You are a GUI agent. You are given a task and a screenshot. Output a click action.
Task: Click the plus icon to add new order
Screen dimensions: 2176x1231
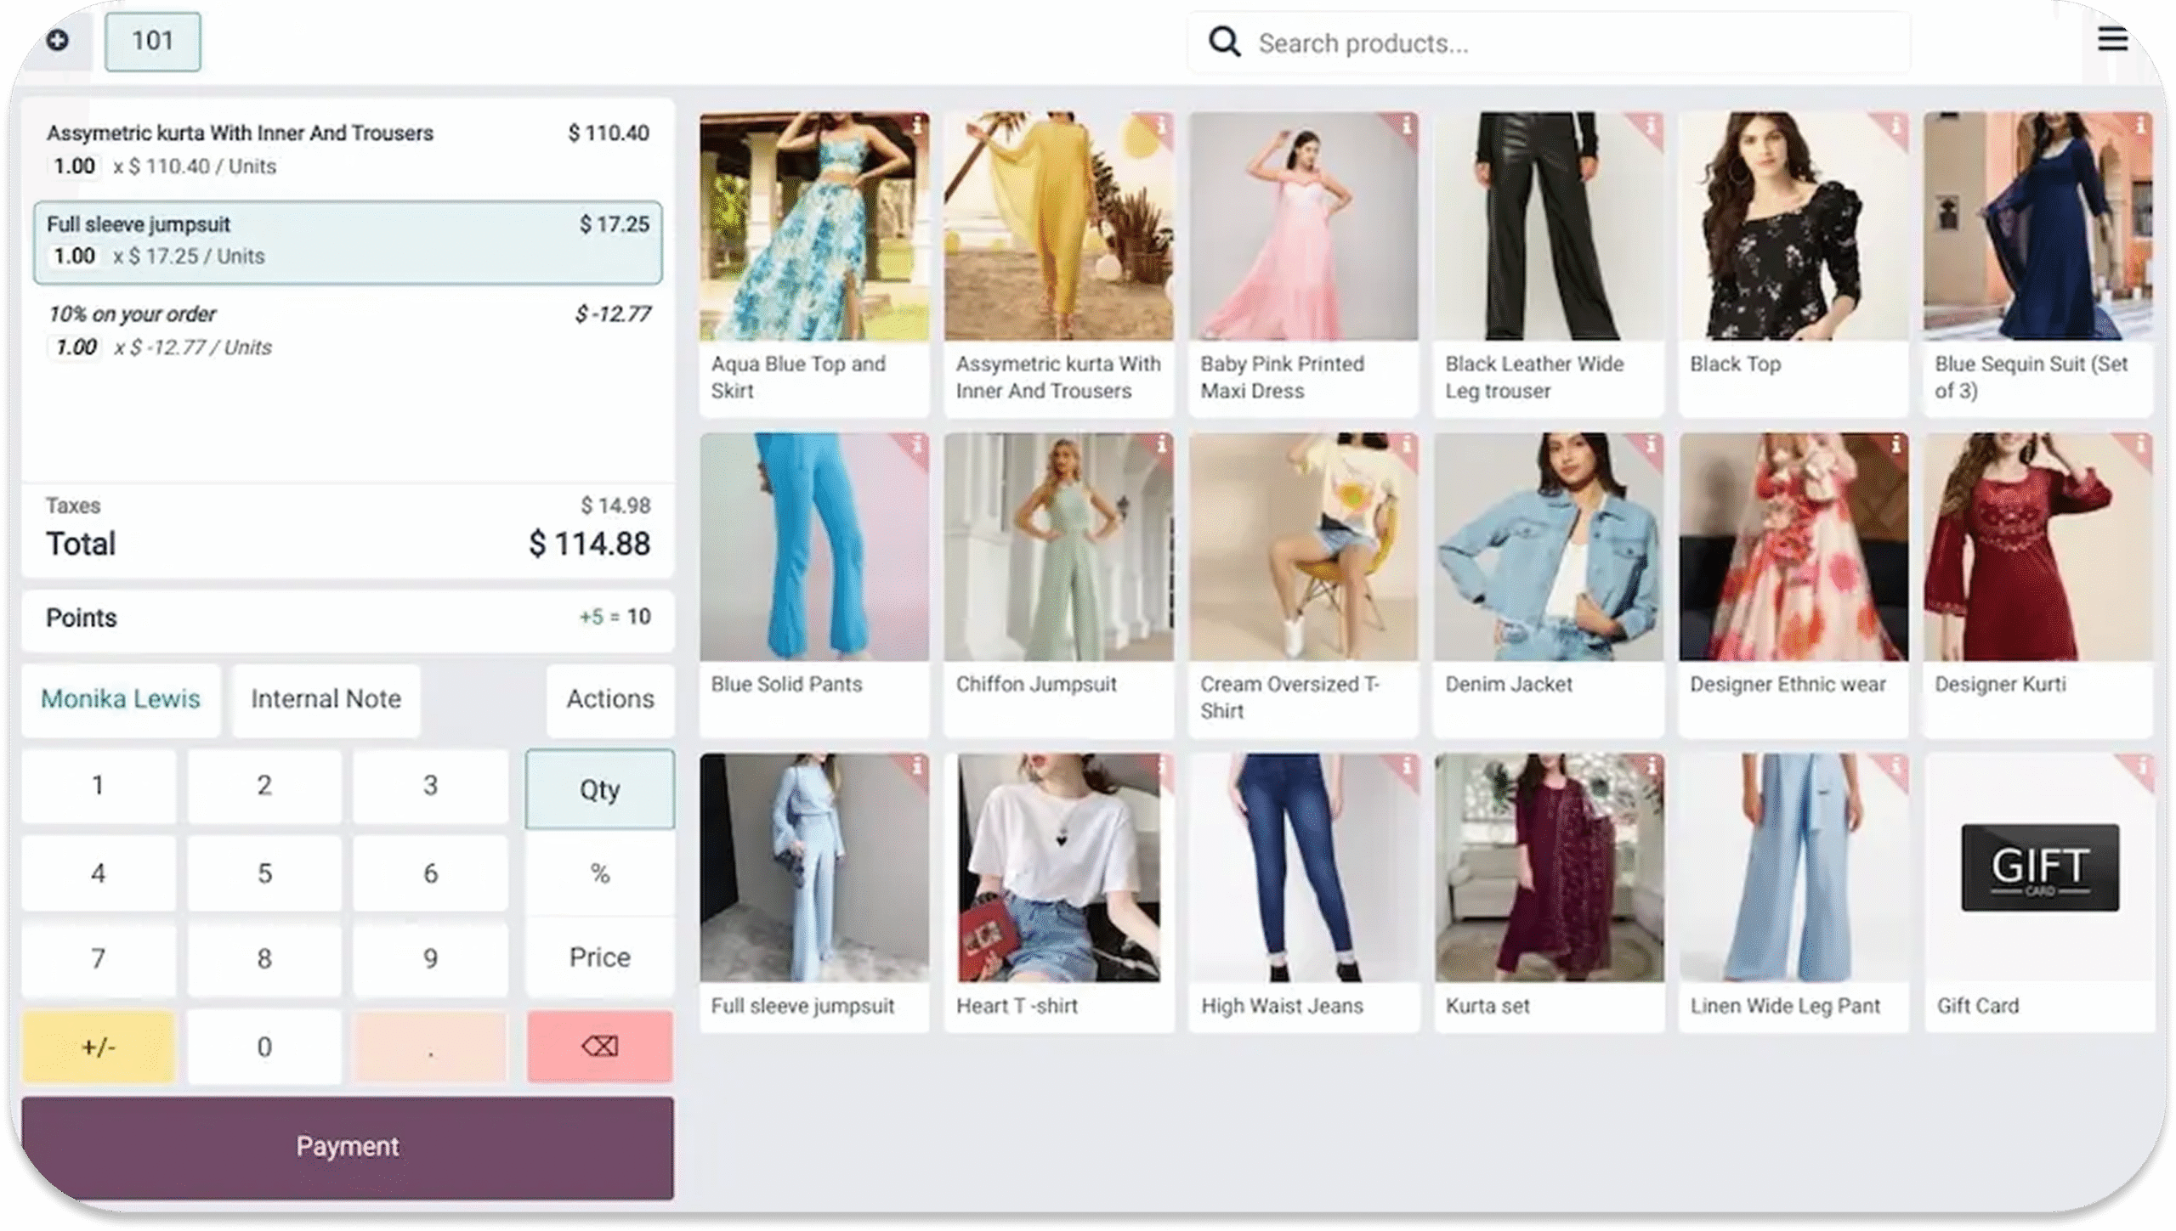(x=58, y=40)
